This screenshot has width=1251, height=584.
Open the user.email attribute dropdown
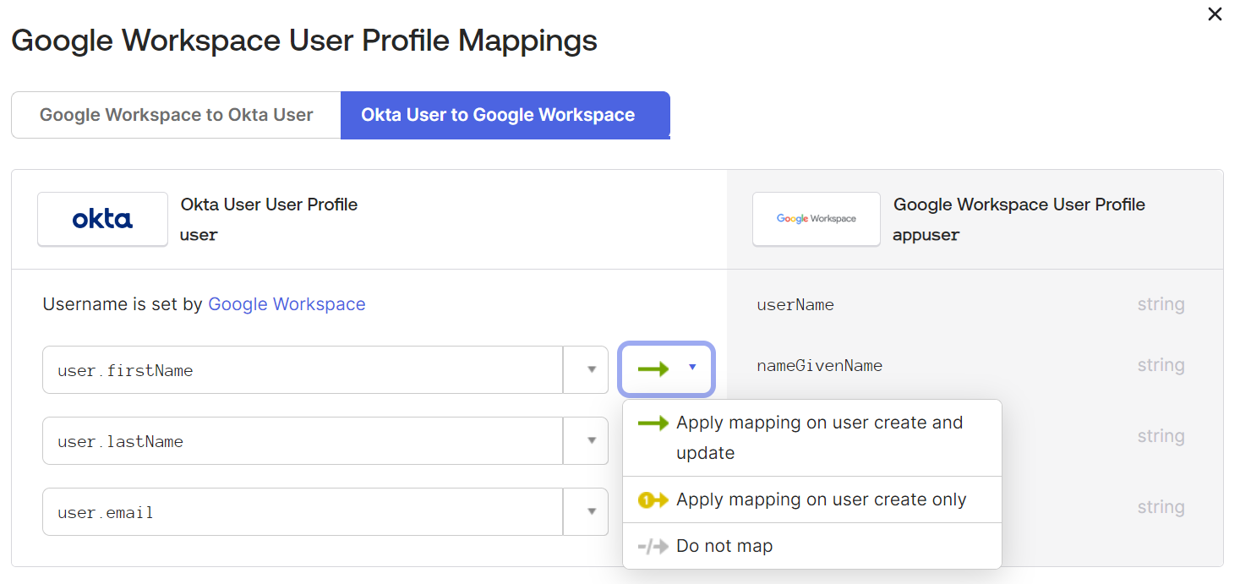592,511
